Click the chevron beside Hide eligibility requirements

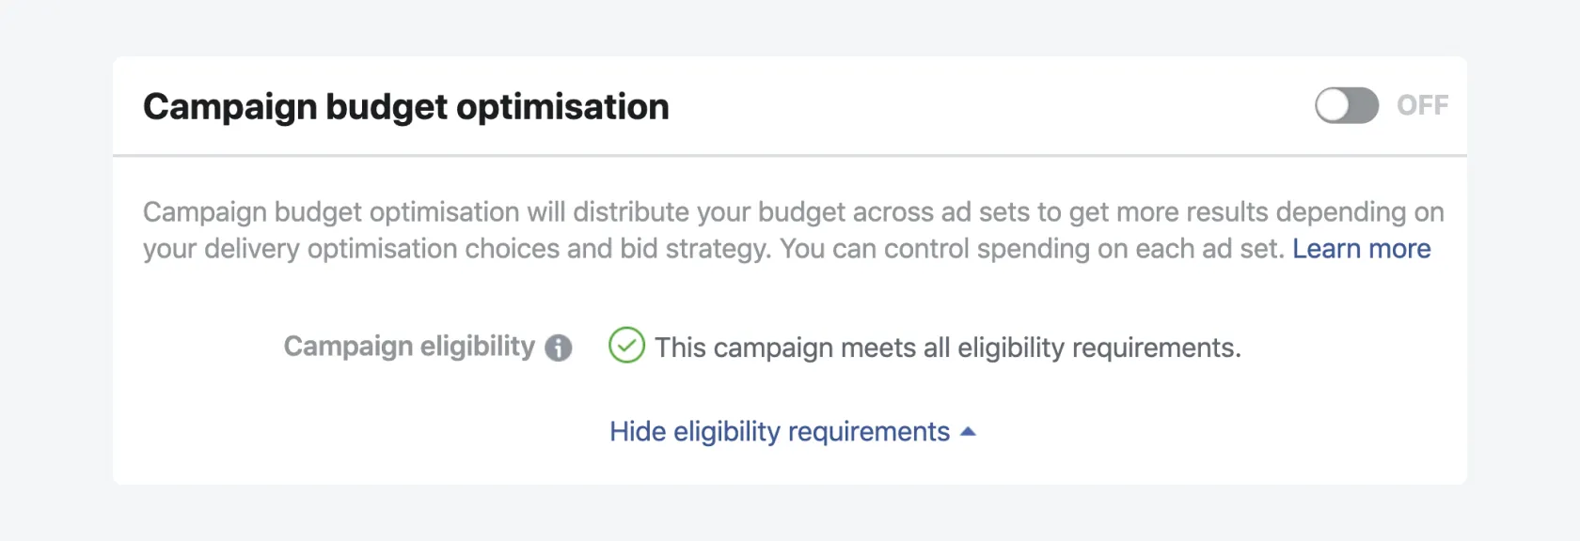pyautogui.click(x=969, y=431)
